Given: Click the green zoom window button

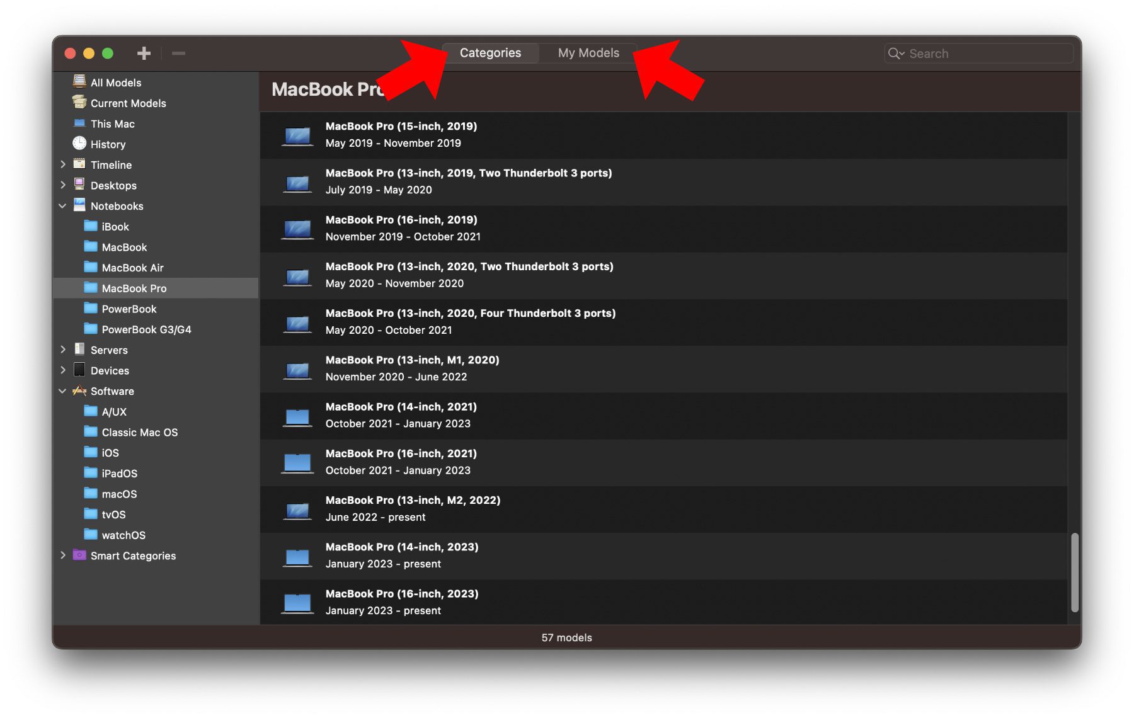Looking at the screenshot, I should click(x=108, y=54).
